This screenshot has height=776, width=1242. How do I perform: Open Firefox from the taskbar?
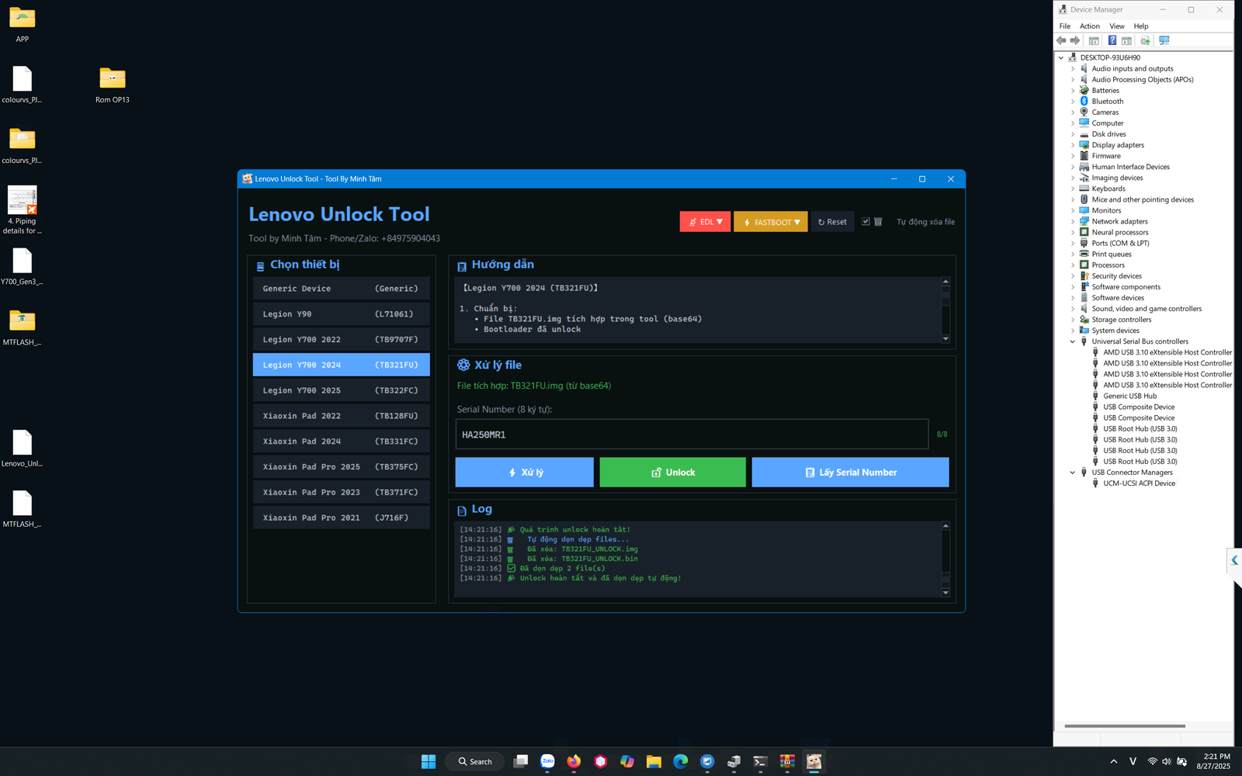574,761
